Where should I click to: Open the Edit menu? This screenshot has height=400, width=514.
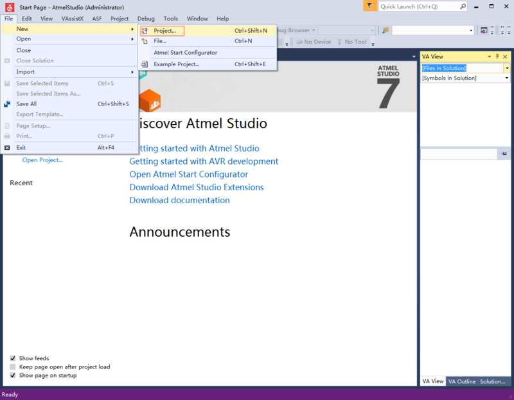coord(26,19)
